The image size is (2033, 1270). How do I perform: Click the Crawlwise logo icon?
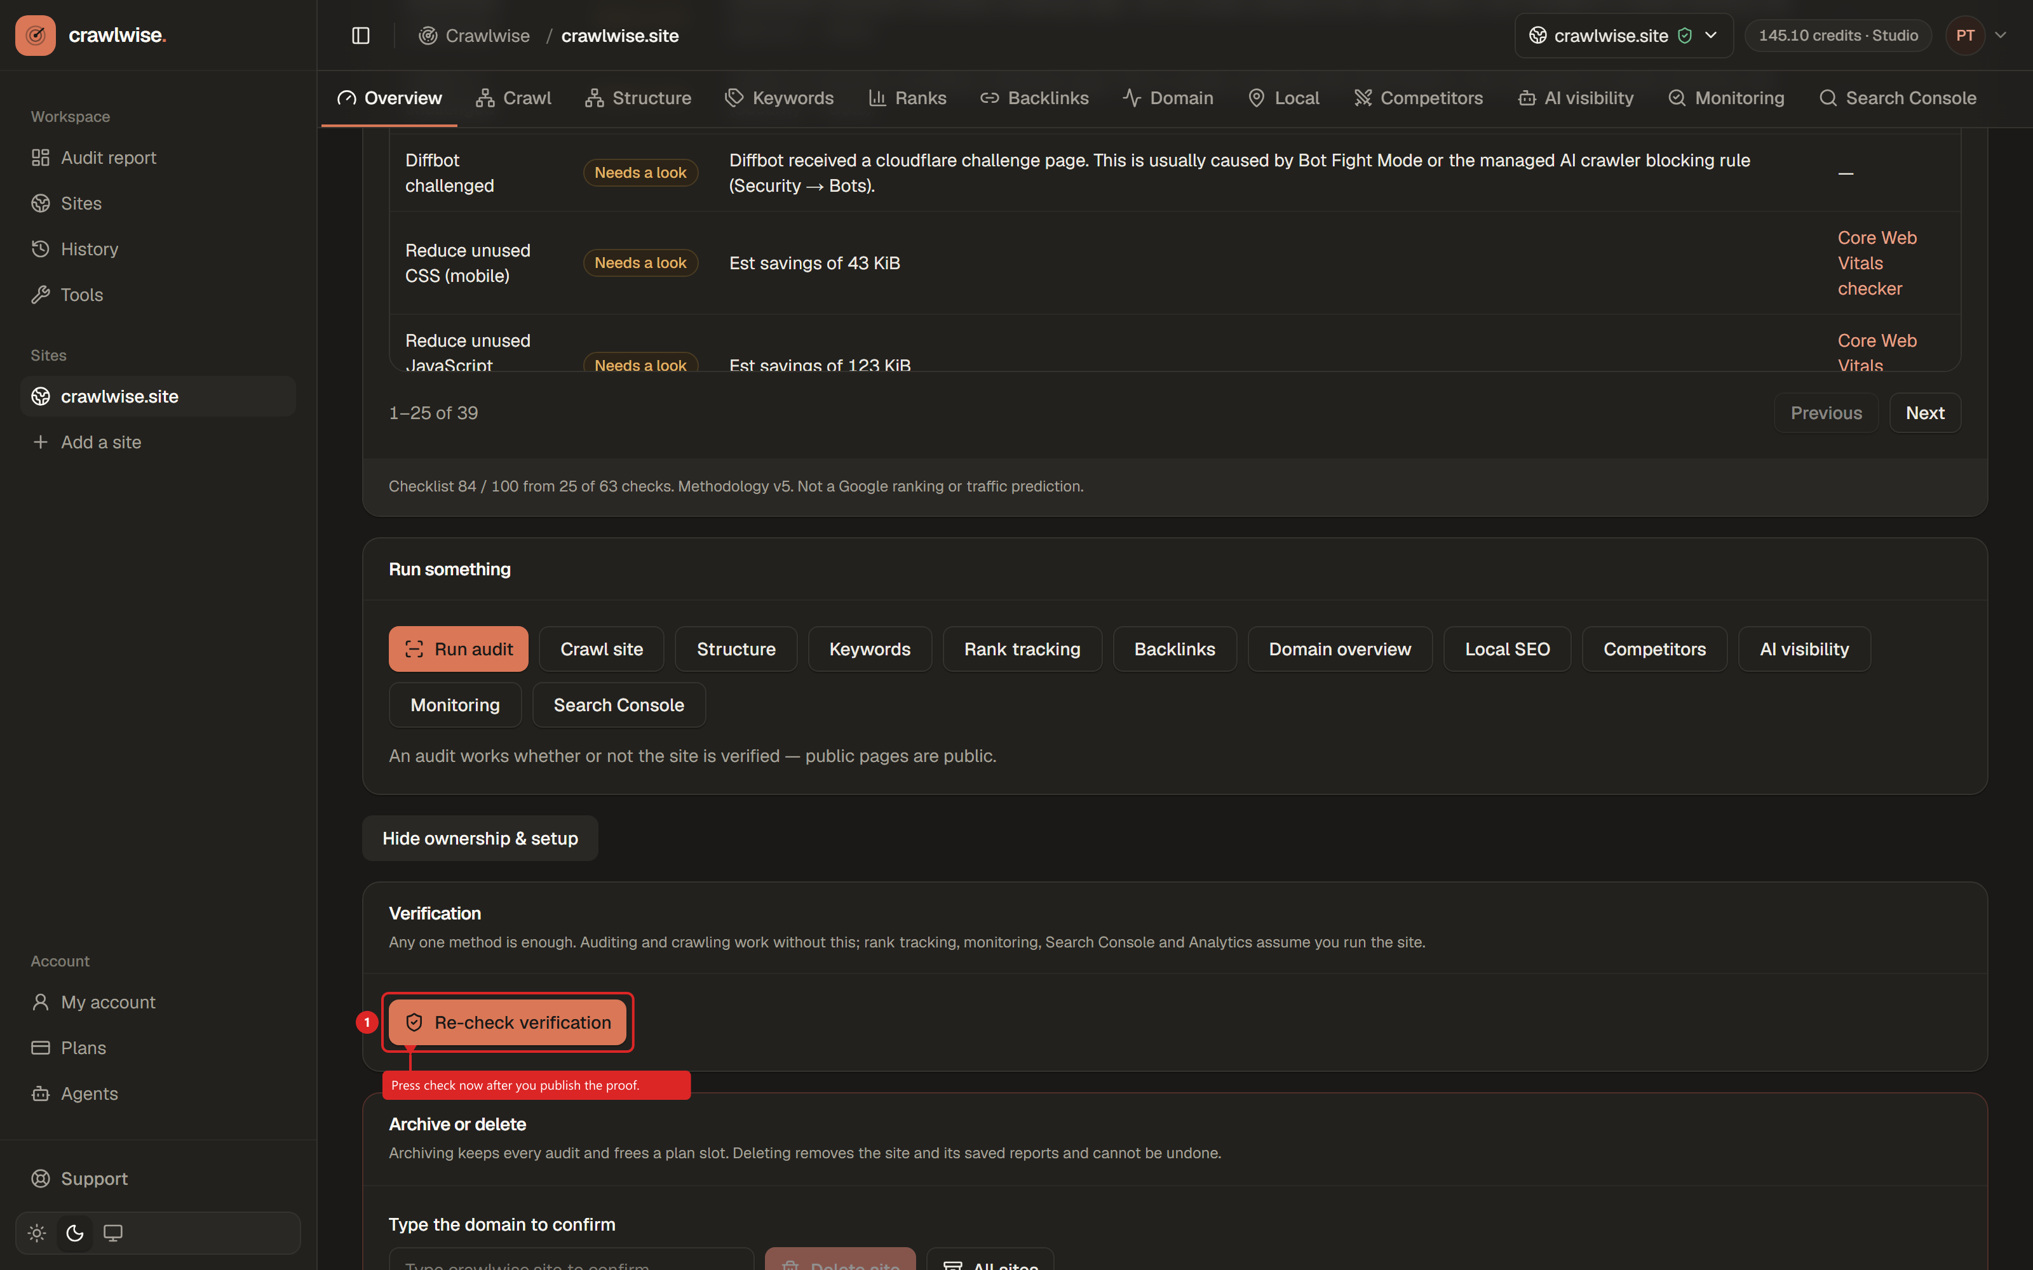36,36
